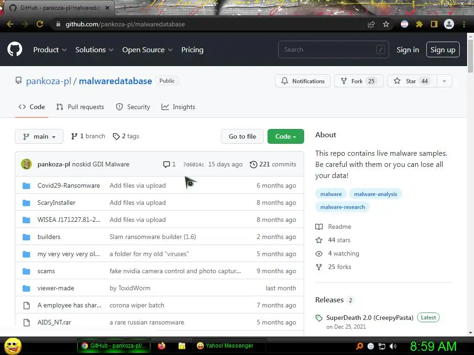Open the main branch dropdown

39,136
